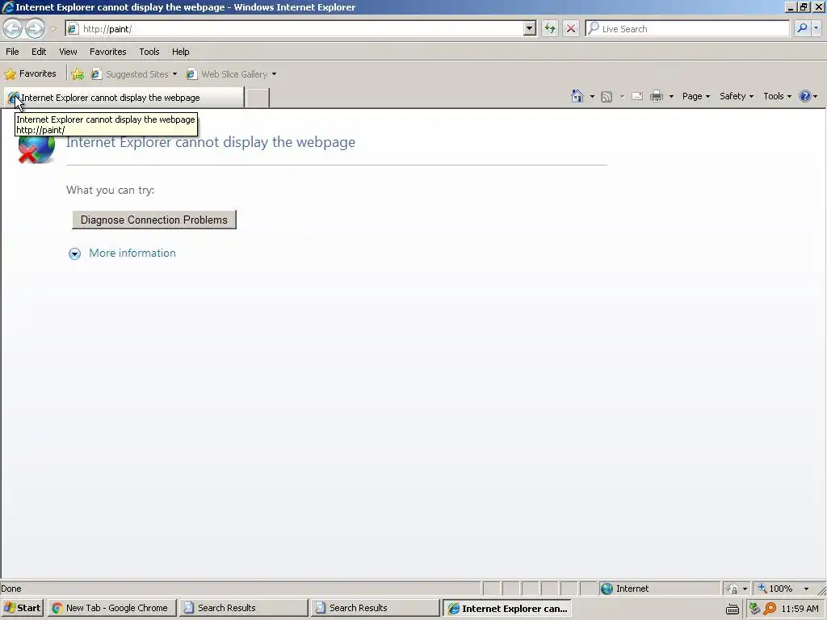This screenshot has height=620, width=827.
Task: Click the Internet Explorer title bar logo icon
Action: [8, 6]
